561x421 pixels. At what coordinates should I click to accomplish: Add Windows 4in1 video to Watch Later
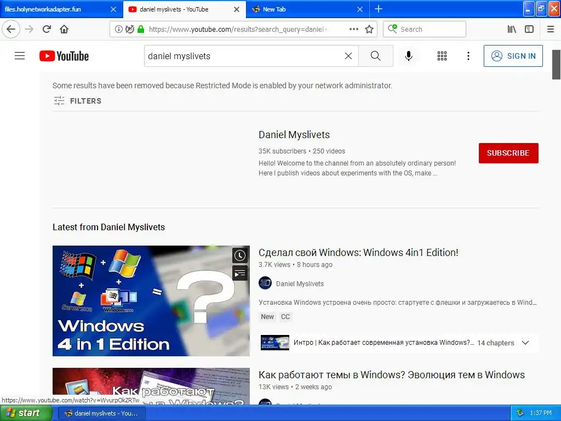coord(240,255)
